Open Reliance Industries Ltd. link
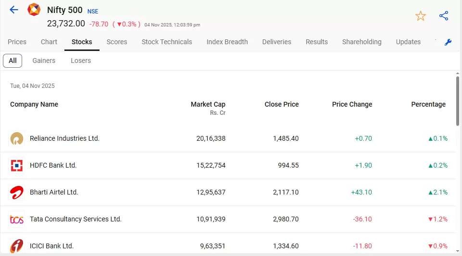The width and height of the screenshot is (462, 256). 64,138
